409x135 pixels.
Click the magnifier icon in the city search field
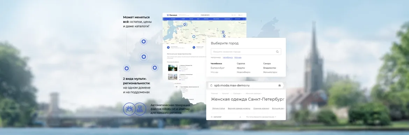tap(277, 52)
